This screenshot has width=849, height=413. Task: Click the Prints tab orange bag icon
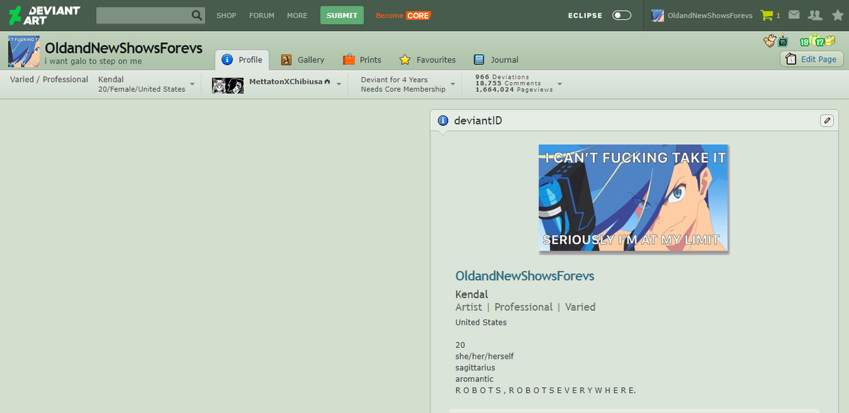click(x=349, y=60)
